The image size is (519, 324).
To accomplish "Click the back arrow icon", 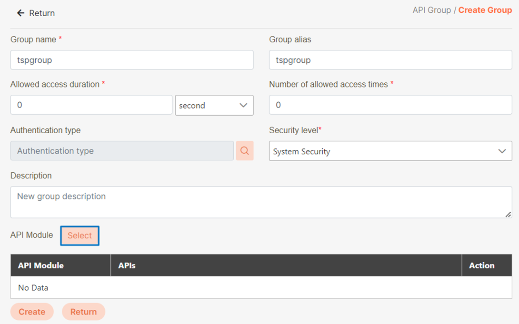I will [20, 13].
